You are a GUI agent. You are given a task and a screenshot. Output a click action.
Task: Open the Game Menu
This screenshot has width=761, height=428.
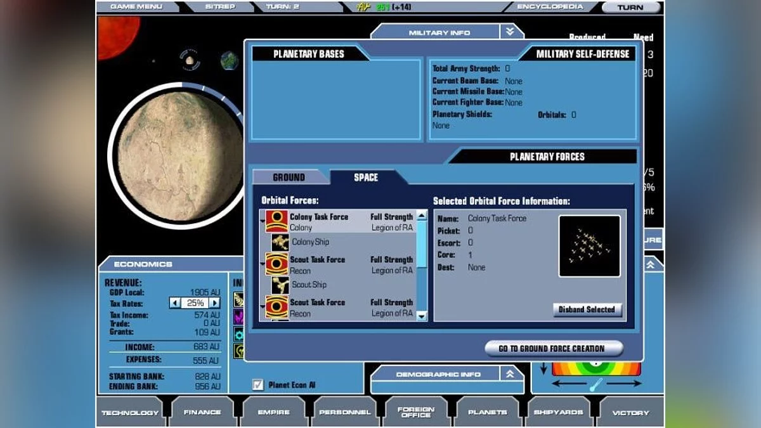[x=135, y=7]
